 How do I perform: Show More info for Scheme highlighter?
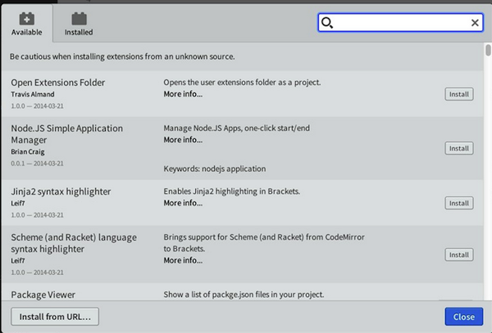tap(183, 260)
